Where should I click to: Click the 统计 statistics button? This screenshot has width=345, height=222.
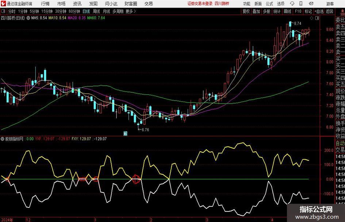coord(277,11)
